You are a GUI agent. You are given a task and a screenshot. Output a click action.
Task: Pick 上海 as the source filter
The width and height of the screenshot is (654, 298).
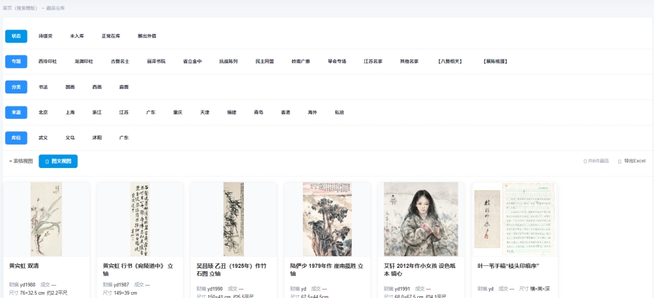click(x=70, y=112)
